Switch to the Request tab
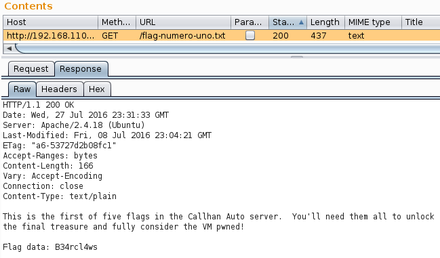This screenshot has width=440, height=258. [x=31, y=69]
